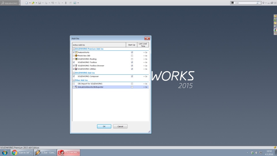Uncheck FeatureWorks active add-in checkbox
The height and width of the screenshot is (156, 277).
coord(74,52)
